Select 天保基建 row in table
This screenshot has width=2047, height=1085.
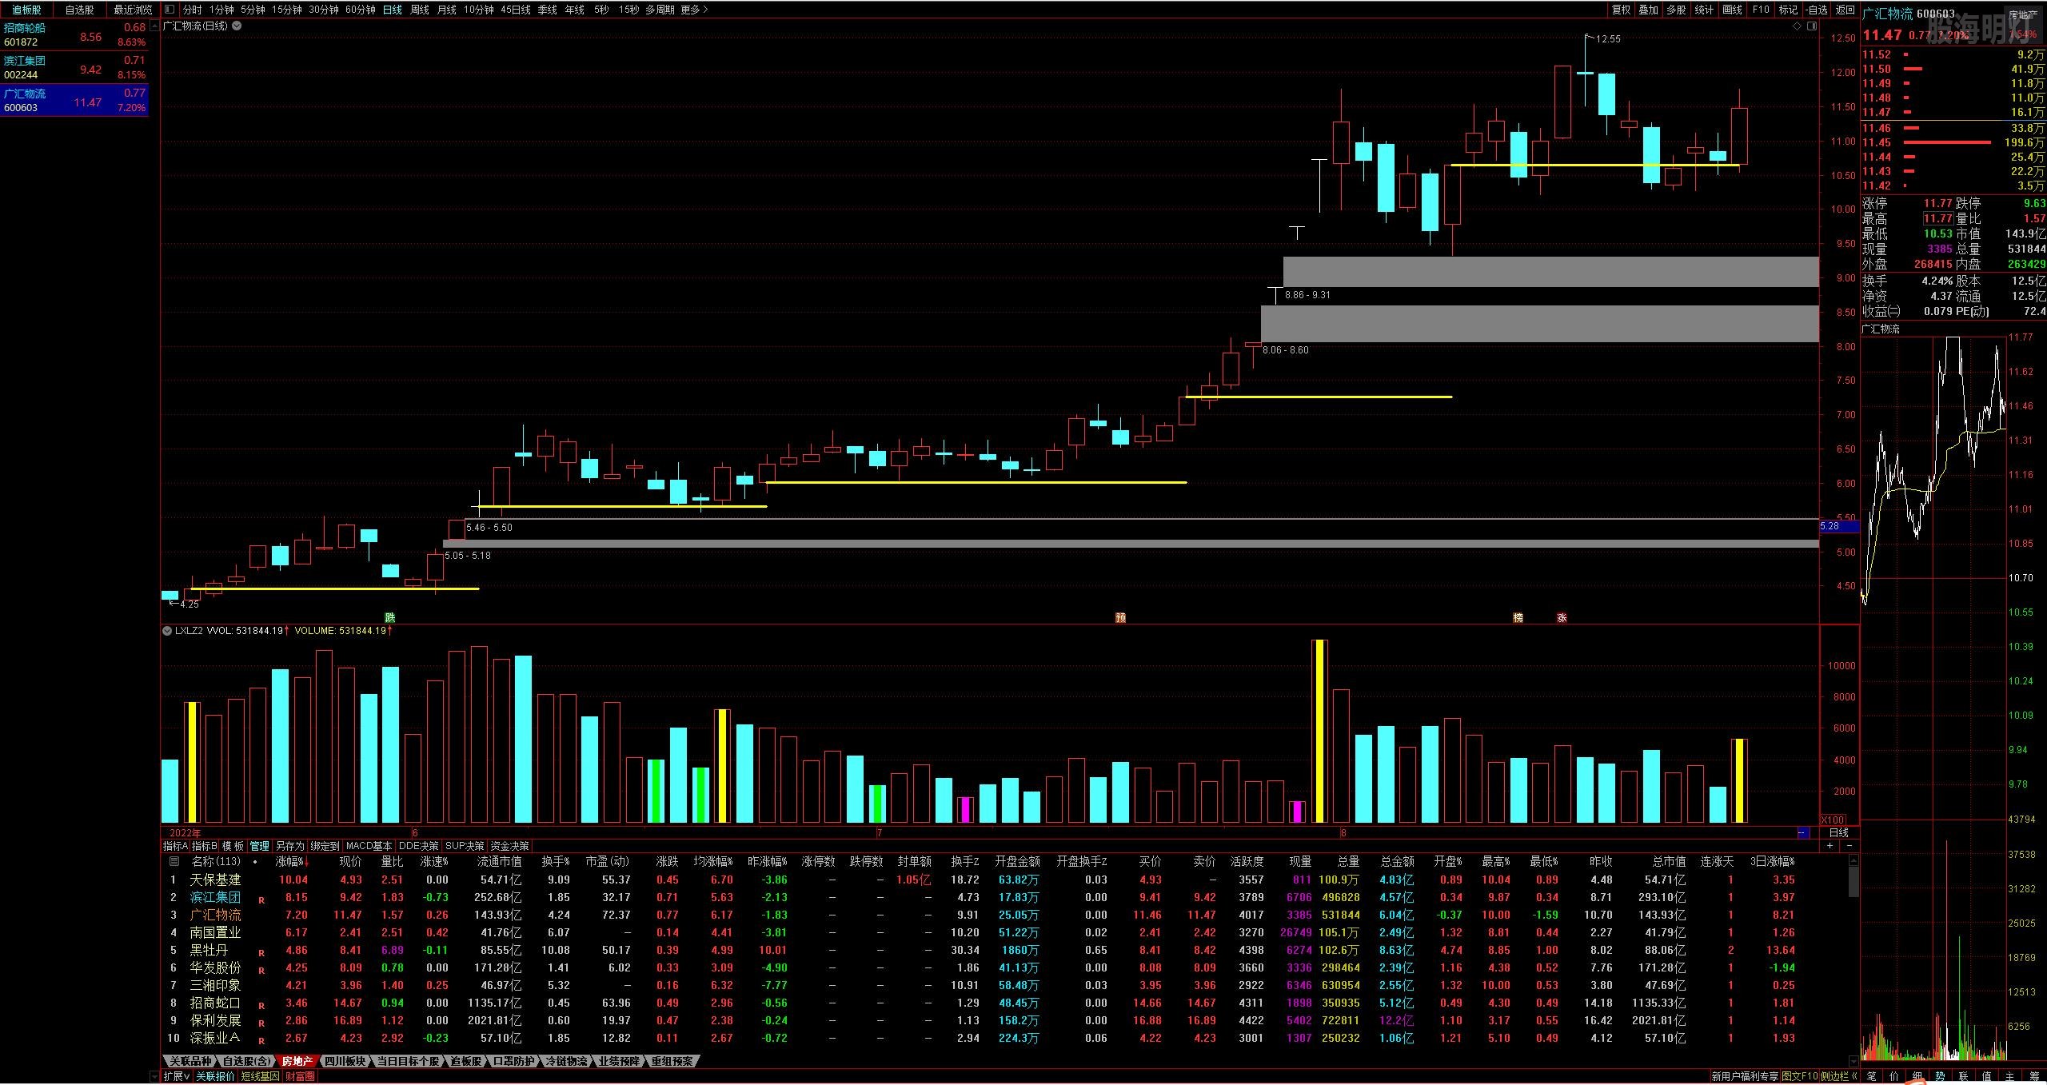(1004, 880)
